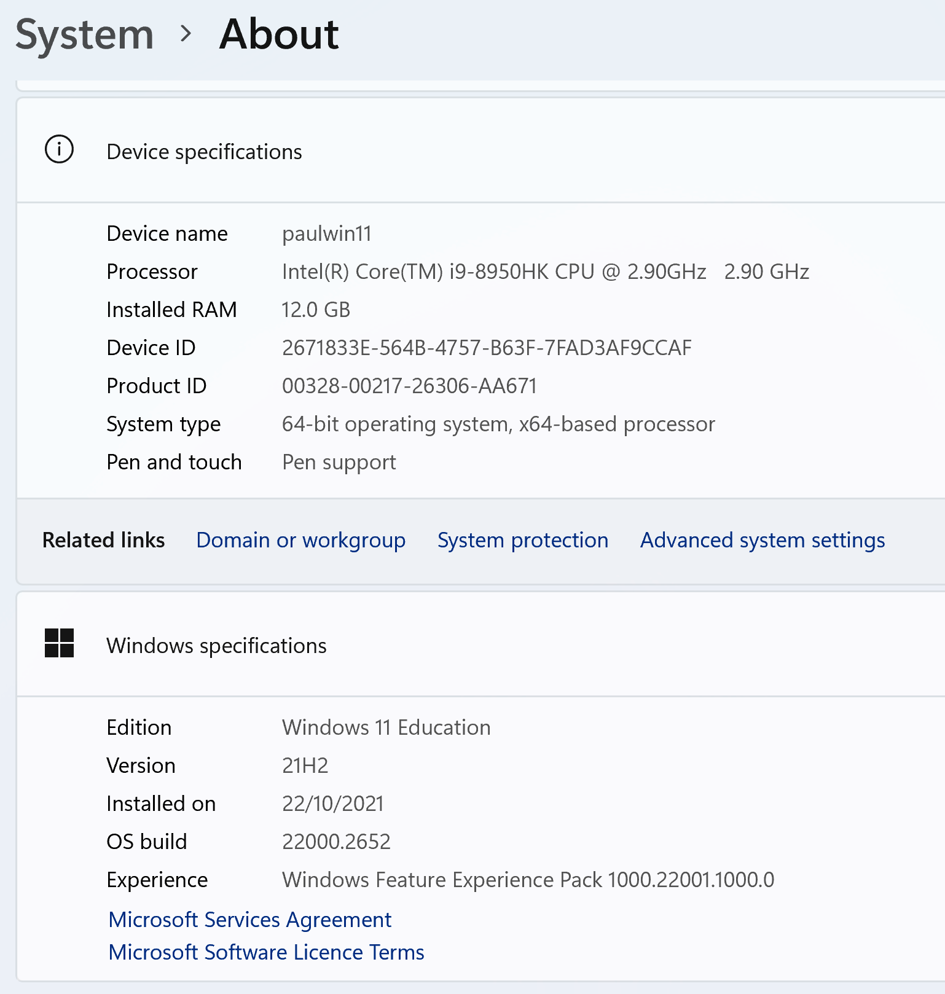The height and width of the screenshot is (994, 945).
Task: Click the Pen and touch label
Action: 174,462
